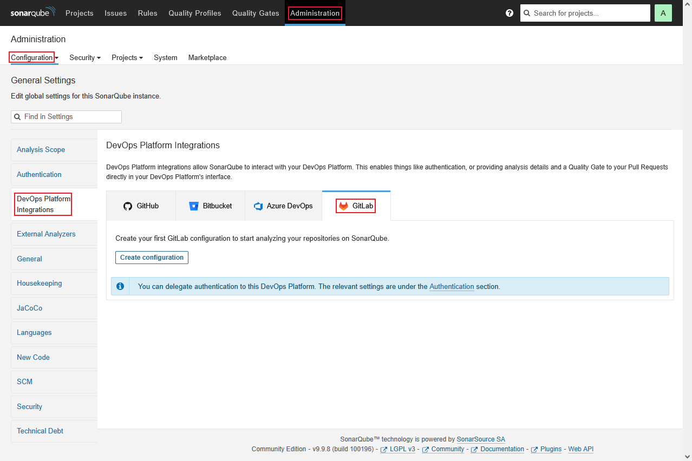Focus the Find in Settings field
Viewport: 692px width, 461px height.
click(x=66, y=117)
